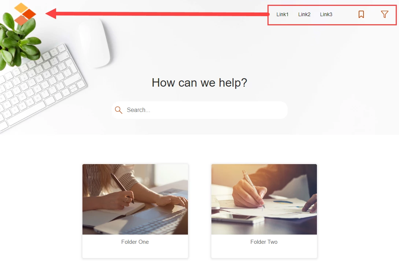This screenshot has height=268, width=399.
Task: Open the Folder One thumbnail image
Action: [x=135, y=199]
